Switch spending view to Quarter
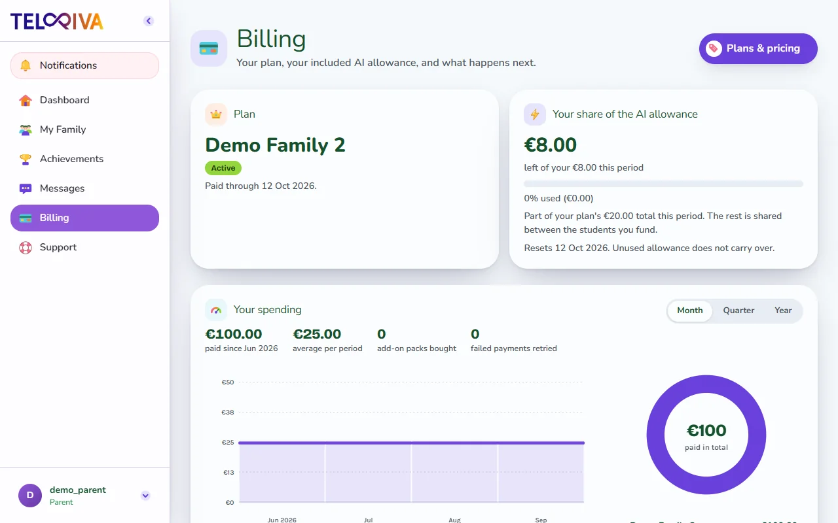The height and width of the screenshot is (523, 838). point(738,311)
